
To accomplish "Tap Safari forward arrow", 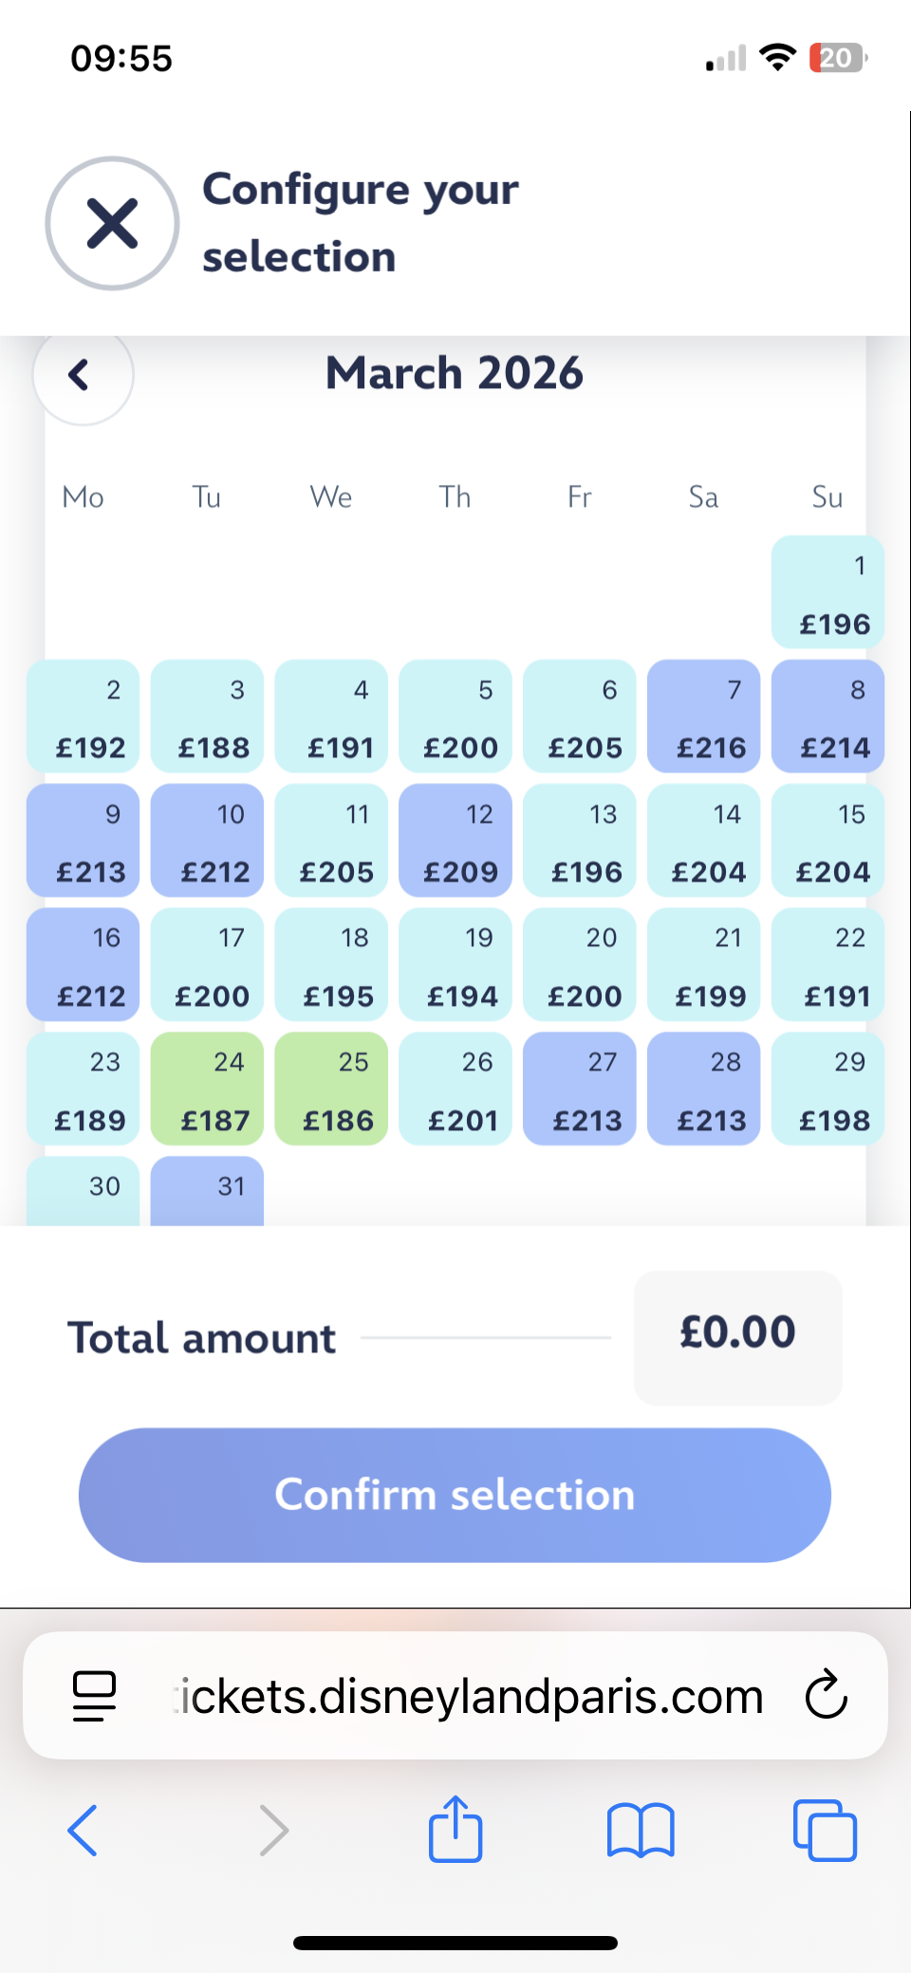I will (273, 1830).
